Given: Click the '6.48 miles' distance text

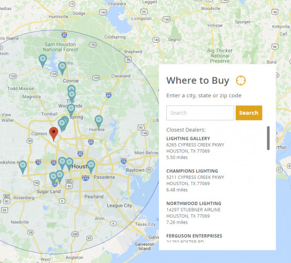Looking at the screenshot, I should [177, 190].
